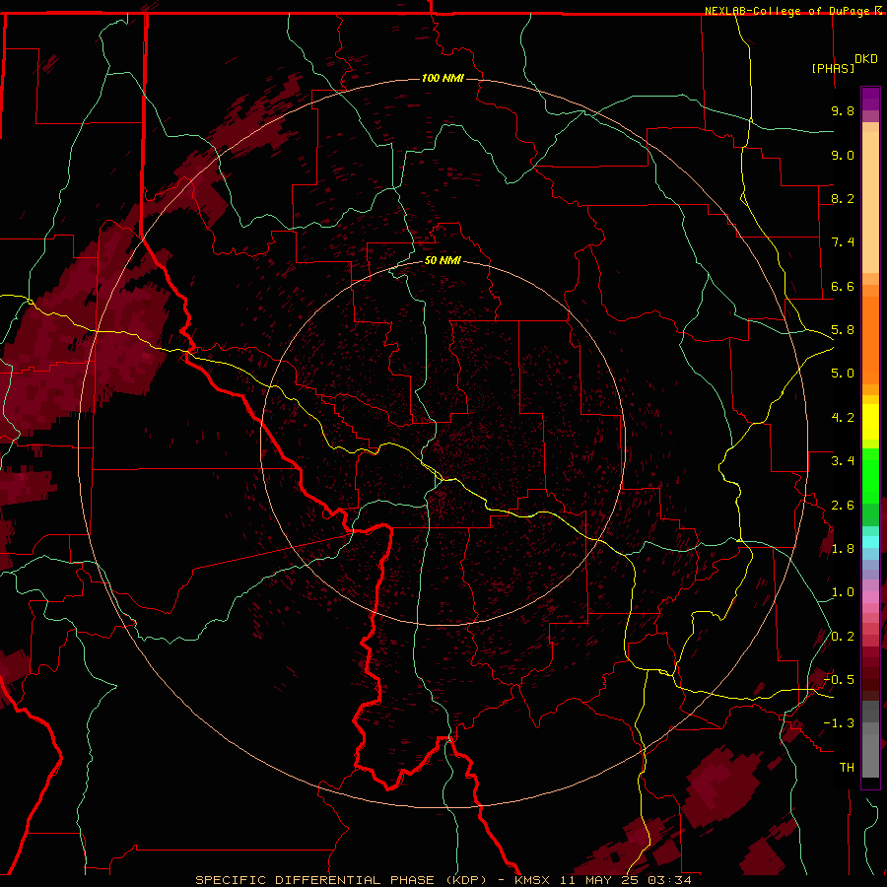887x887 pixels.
Task: Click the 100 NMI range ring label
Action: point(443,78)
